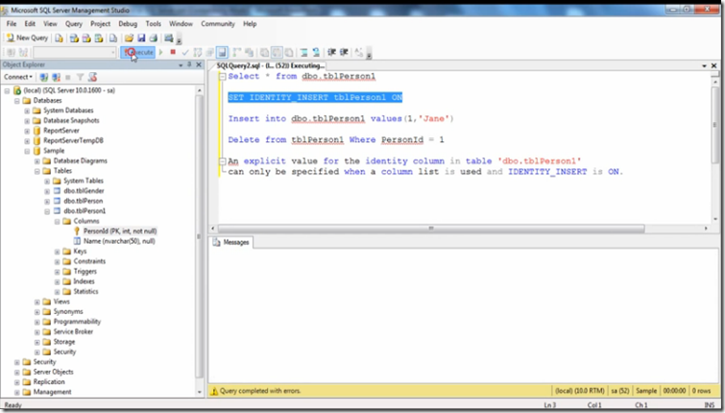Open a SQL Server Compact Query

[x=113, y=37]
